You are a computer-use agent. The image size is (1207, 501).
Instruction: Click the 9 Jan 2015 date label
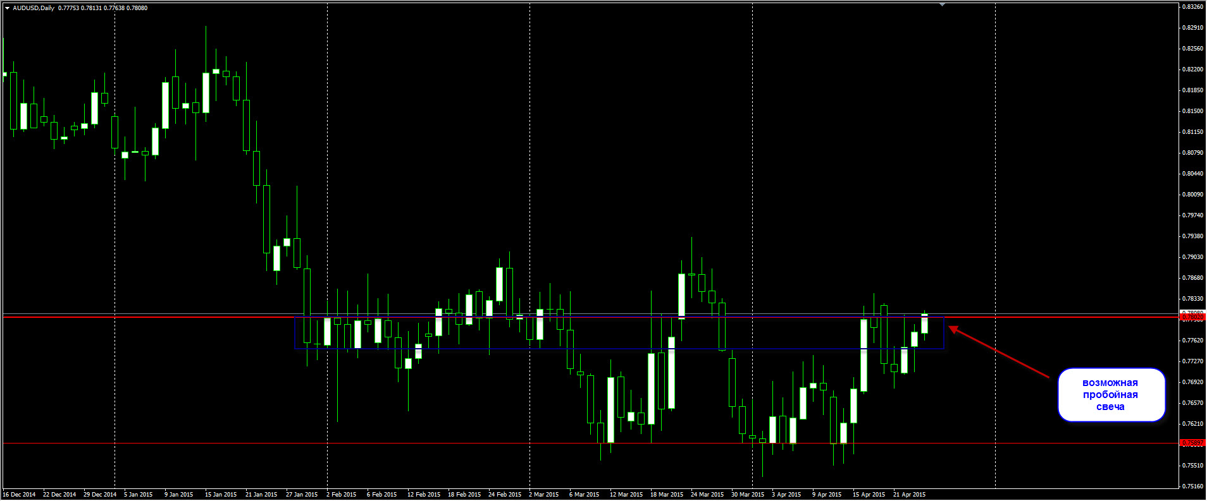[x=179, y=495]
